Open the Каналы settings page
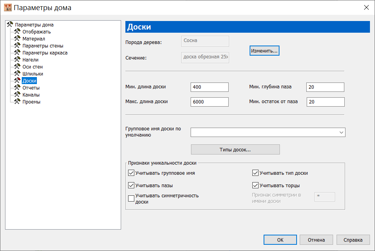The image size is (375, 251). point(31,95)
